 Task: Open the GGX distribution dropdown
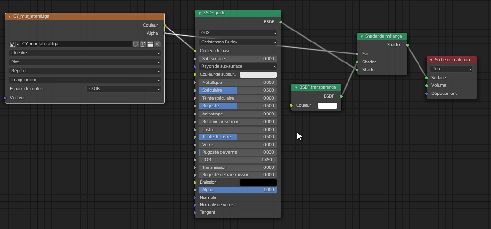[x=238, y=33]
